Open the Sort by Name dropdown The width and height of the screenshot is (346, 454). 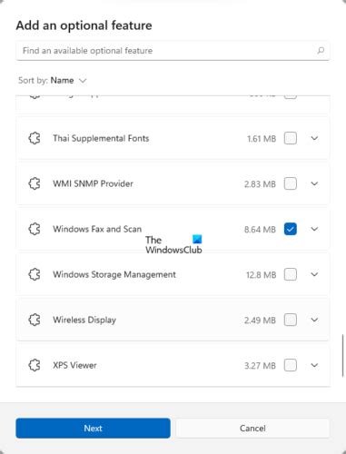53,81
